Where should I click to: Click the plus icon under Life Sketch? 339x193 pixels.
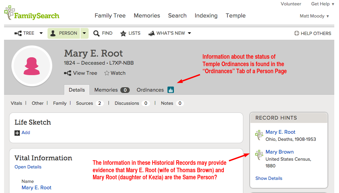click(17, 133)
